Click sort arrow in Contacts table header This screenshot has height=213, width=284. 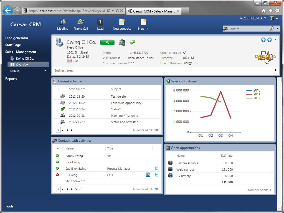[58, 148]
